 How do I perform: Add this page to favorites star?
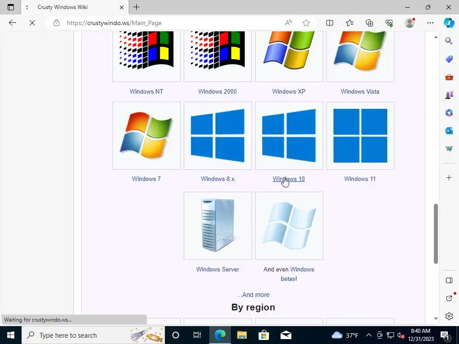pos(306,23)
